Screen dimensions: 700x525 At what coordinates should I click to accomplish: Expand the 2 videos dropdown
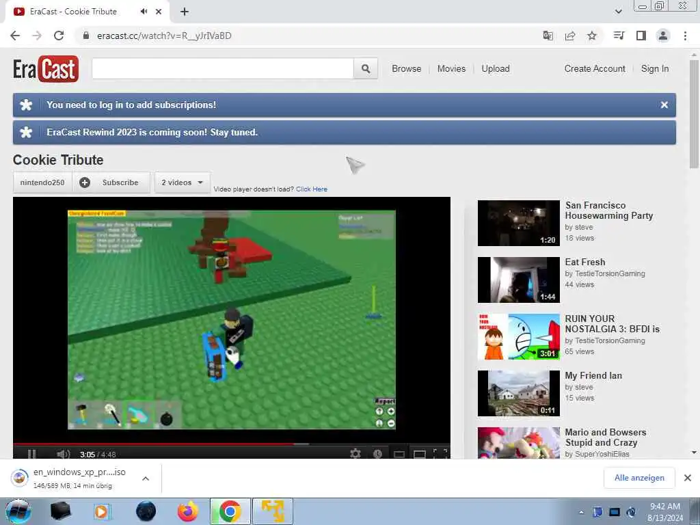click(x=182, y=183)
